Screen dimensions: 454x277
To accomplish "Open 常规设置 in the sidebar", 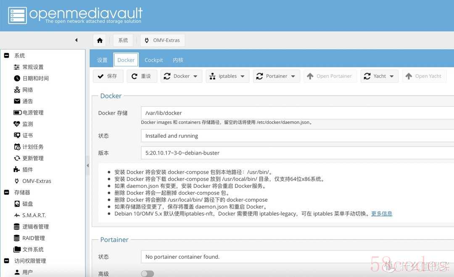I will click(x=29, y=67).
